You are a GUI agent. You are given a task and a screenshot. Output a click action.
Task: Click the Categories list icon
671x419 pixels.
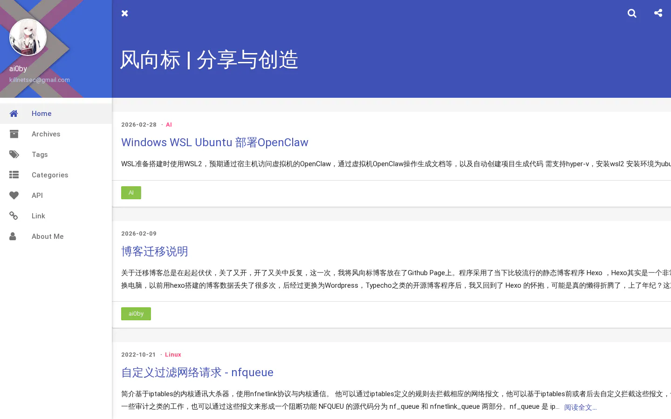point(14,175)
